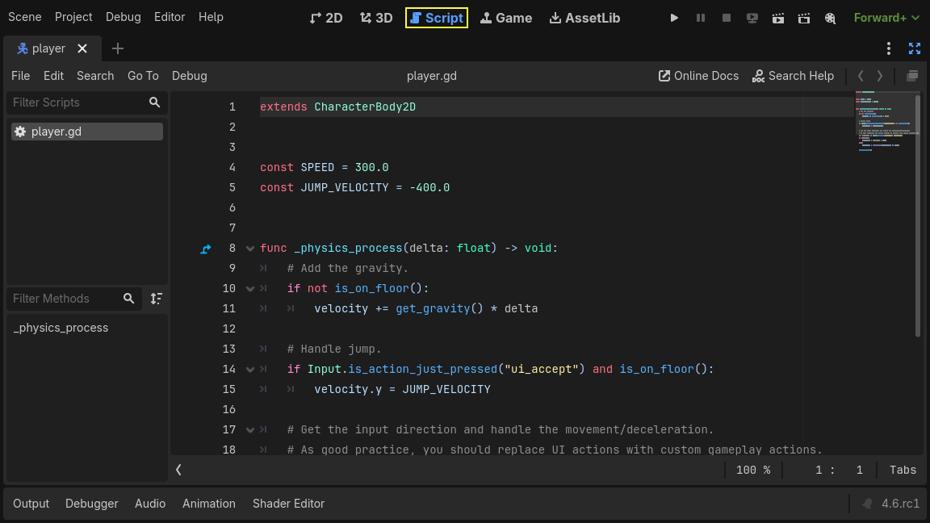The width and height of the screenshot is (930, 523).
Task: Run the project with the Play icon
Action: (674, 17)
